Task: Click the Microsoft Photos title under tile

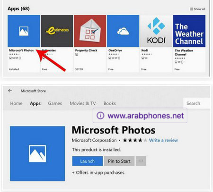Action: 21,50
